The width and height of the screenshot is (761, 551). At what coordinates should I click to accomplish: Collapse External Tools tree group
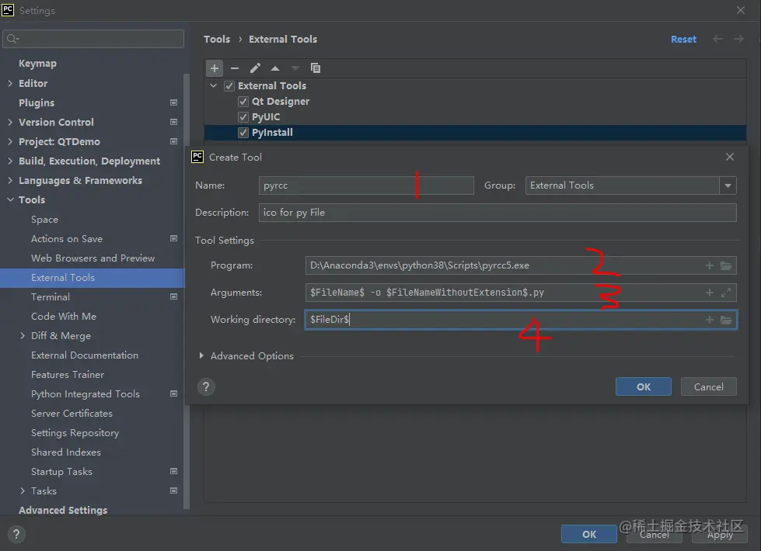[x=214, y=86]
